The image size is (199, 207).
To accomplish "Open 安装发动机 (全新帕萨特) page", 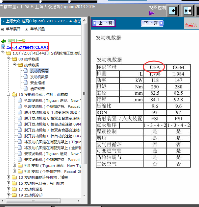I will [52, 160].
